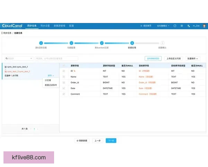Open the 请选择 search dropdown

[x=19, y=58]
